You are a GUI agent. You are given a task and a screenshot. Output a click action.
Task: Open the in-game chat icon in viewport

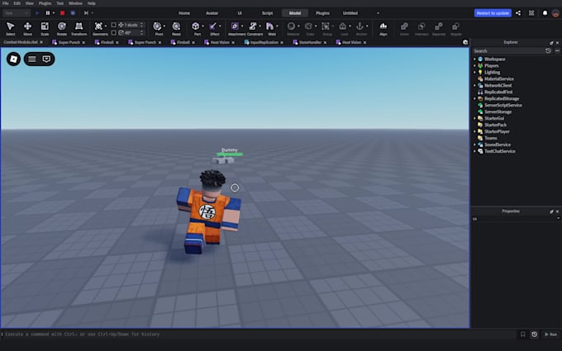coord(46,59)
